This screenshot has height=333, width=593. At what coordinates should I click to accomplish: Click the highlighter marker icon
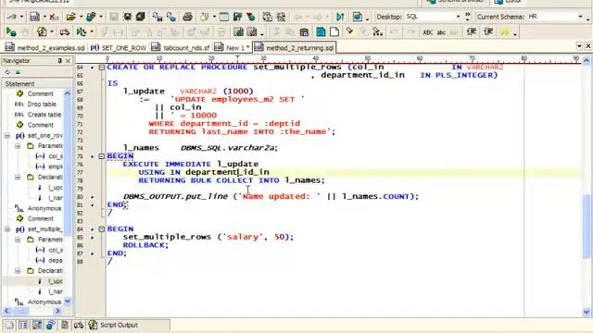pyautogui.click(x=349, y=31)
